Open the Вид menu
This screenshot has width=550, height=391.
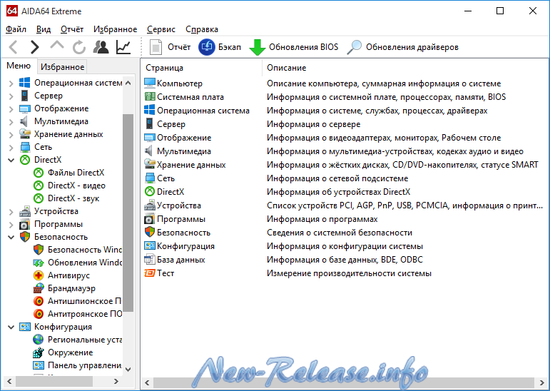(x=44, y=29)
